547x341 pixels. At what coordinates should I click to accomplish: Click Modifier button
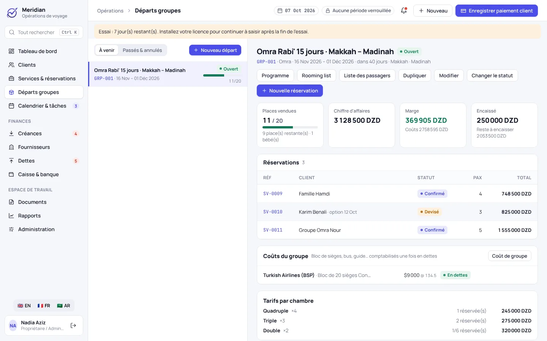tap(449, 75)
